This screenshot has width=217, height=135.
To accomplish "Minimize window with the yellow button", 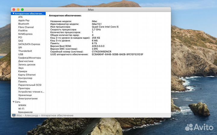I will click(18, 10).
